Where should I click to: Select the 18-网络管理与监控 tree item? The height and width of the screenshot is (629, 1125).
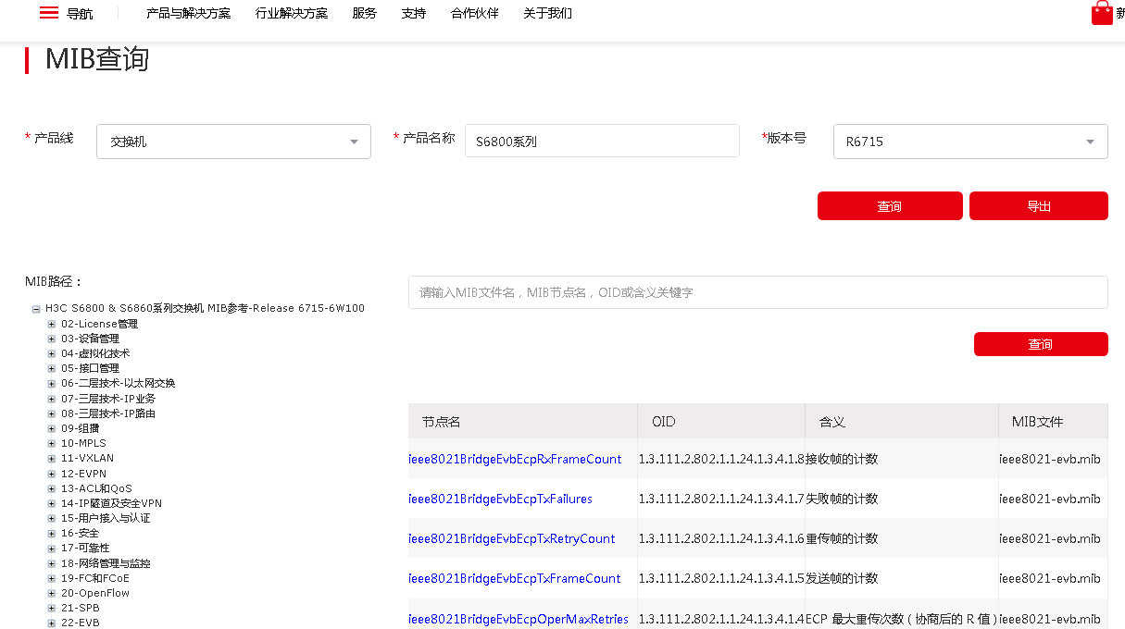pos(106,563)
